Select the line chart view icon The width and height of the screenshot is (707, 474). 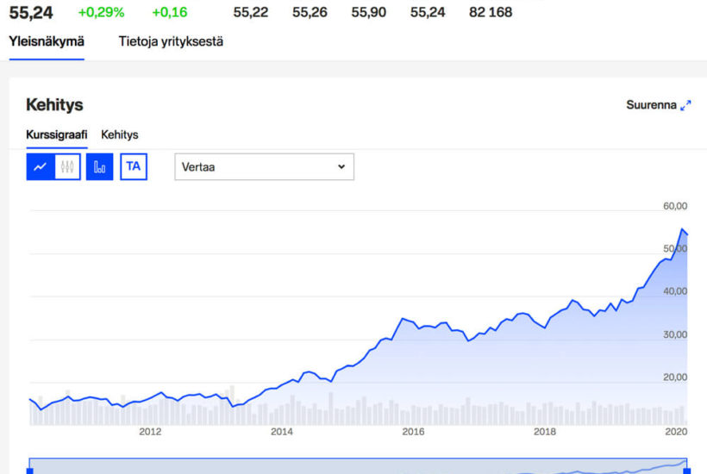click(41, 166)
